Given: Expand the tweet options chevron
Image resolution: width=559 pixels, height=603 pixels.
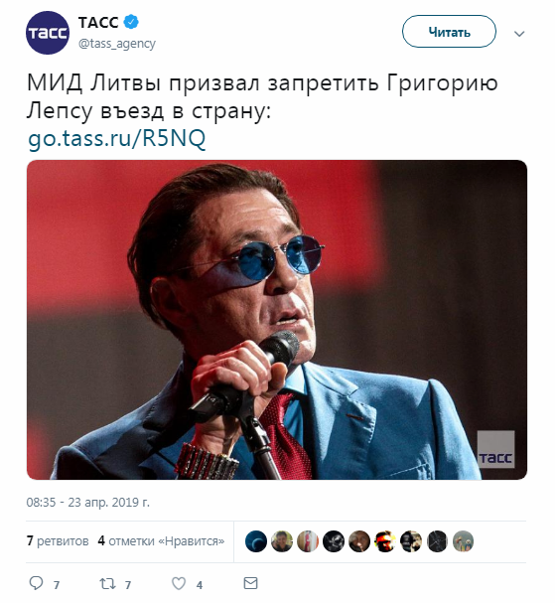Looking at the screenshot, I should click(x=519, y=34).
